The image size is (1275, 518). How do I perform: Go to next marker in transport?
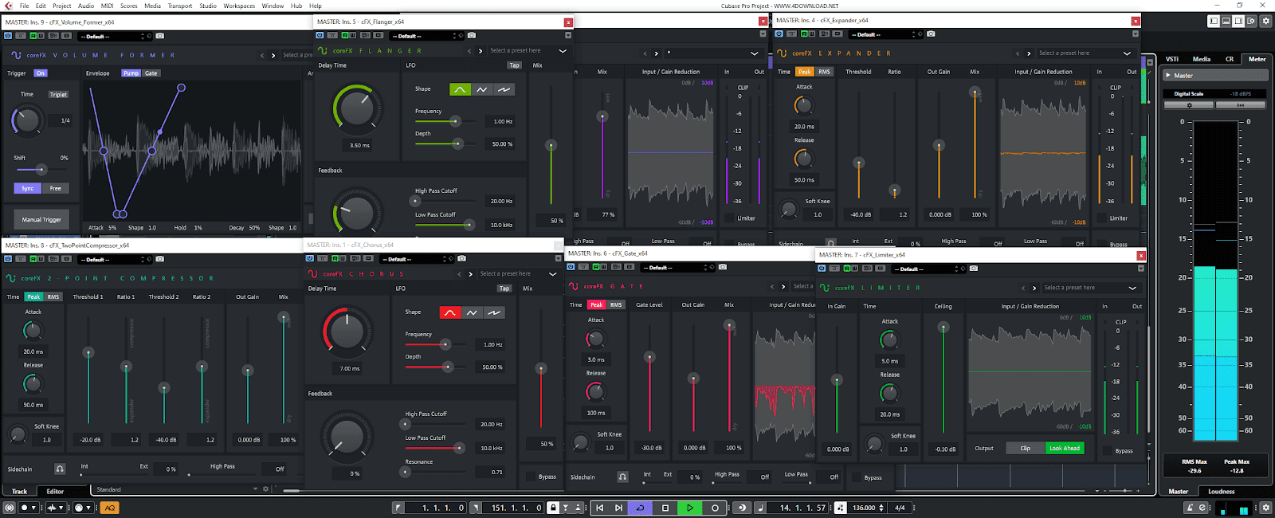pyautogui.click(x=618, y=508)
